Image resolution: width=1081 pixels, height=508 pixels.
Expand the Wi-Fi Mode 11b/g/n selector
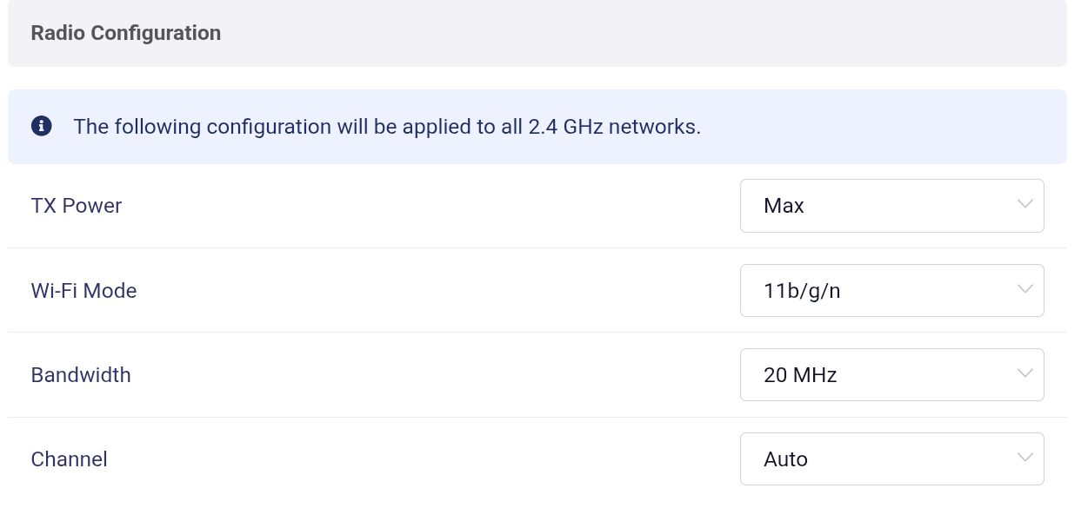(891, 290)
